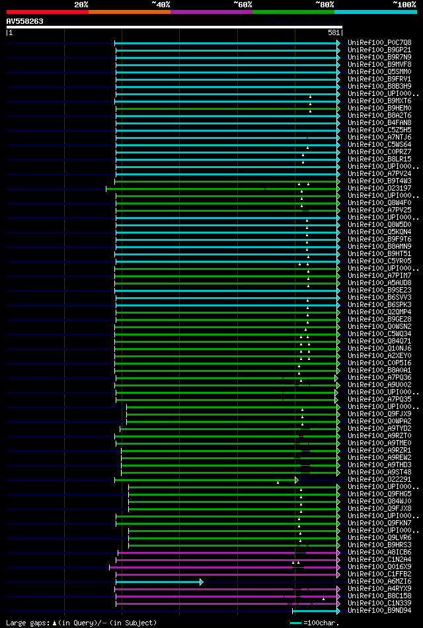The height and width of the screenshot is (628, 423).
Task: Open hit UniRef100_B9MXT6
Action: point(379,101)
